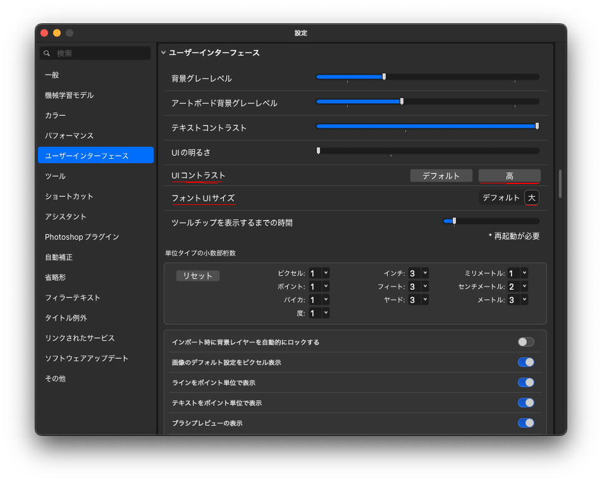The height and width of the screenshot is (482, 602).
Task: Toggle ラインをポイント単位で表示 switch
Action: (525, 383)
